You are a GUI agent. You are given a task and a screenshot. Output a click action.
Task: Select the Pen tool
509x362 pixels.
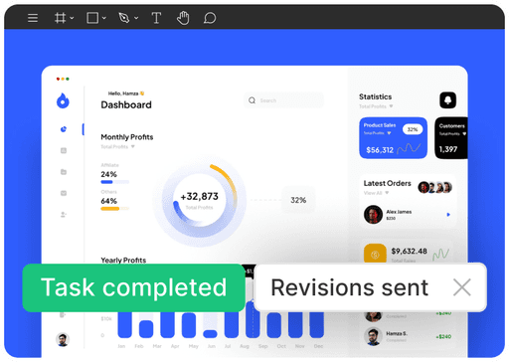124,18
